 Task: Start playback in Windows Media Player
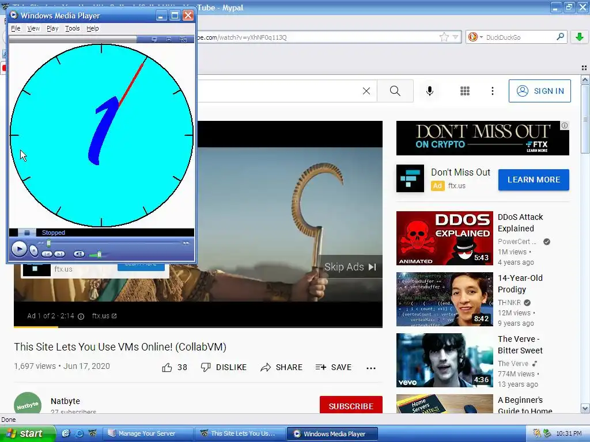19,249
